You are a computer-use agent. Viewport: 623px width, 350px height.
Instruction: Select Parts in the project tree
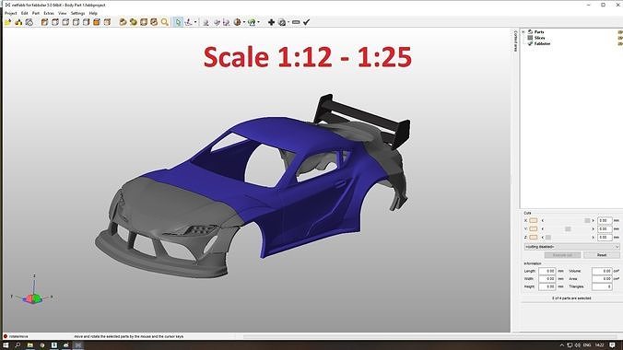click(539, 32)
